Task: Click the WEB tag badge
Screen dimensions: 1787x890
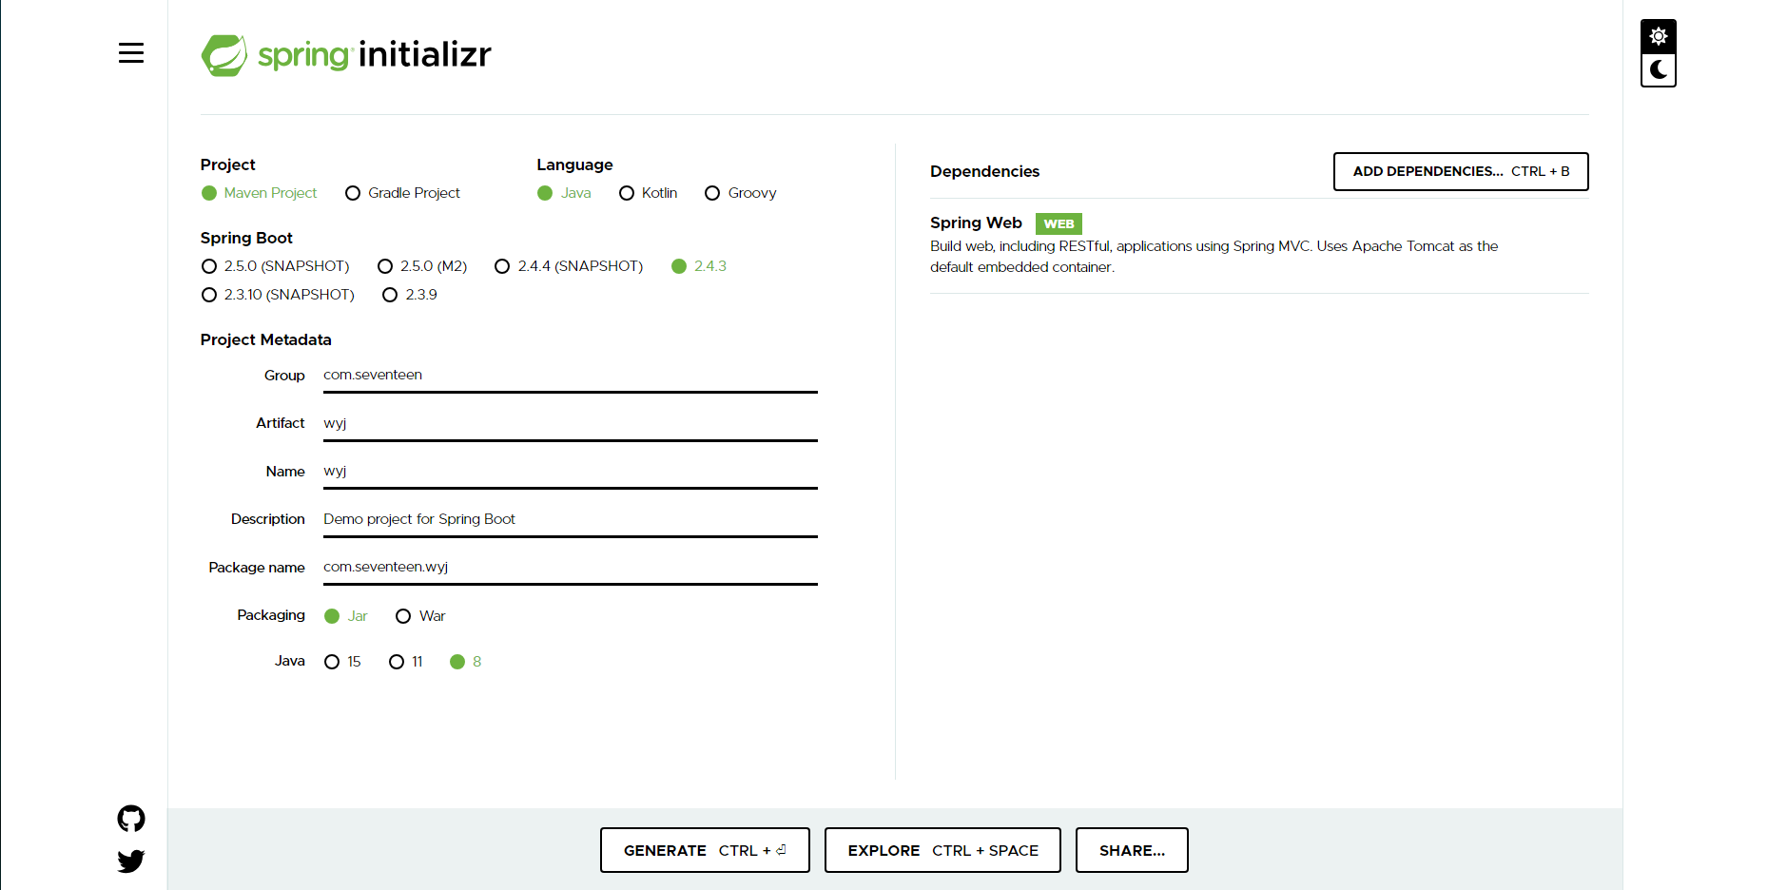Action: (x=1059, y=223)
